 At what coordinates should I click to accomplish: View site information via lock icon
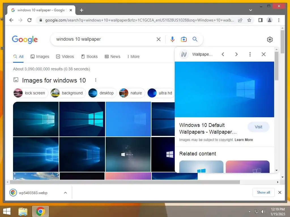coord(41,20)
